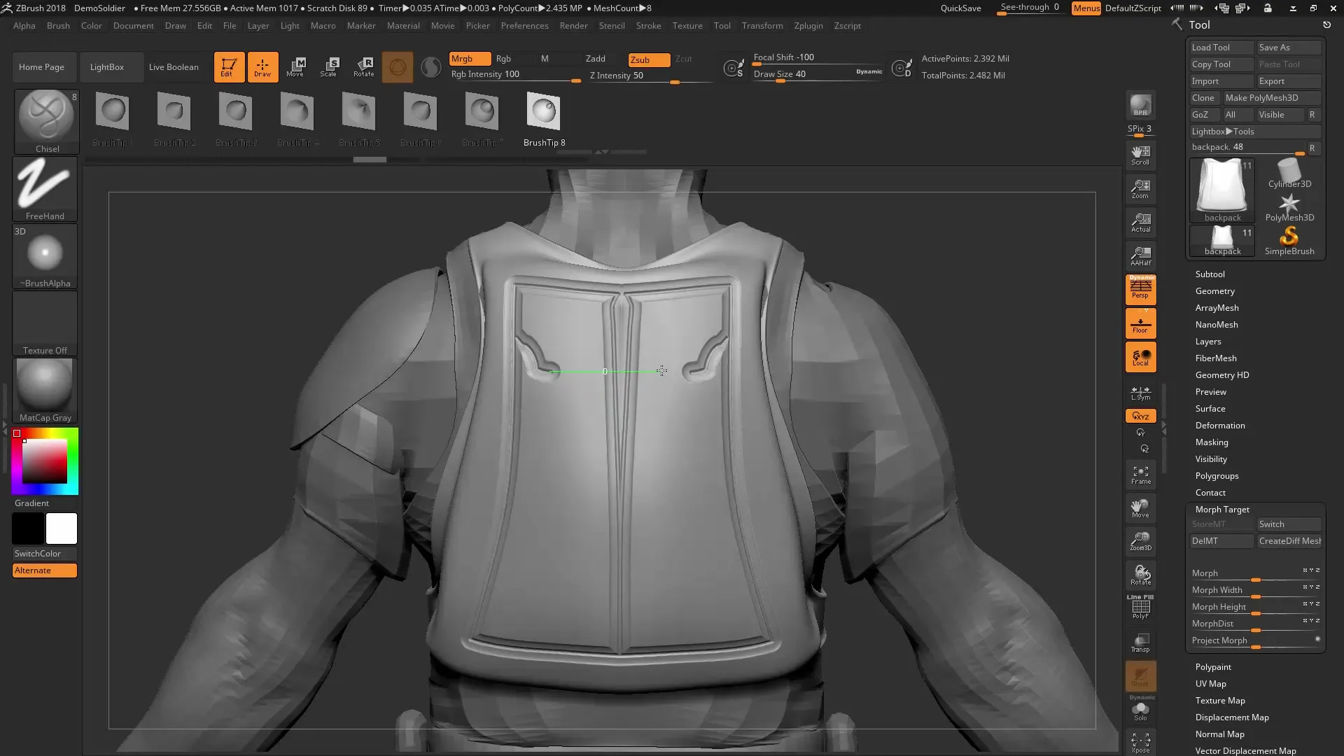
Task: Click the Xpose icon
Action: click(1140, 742)
